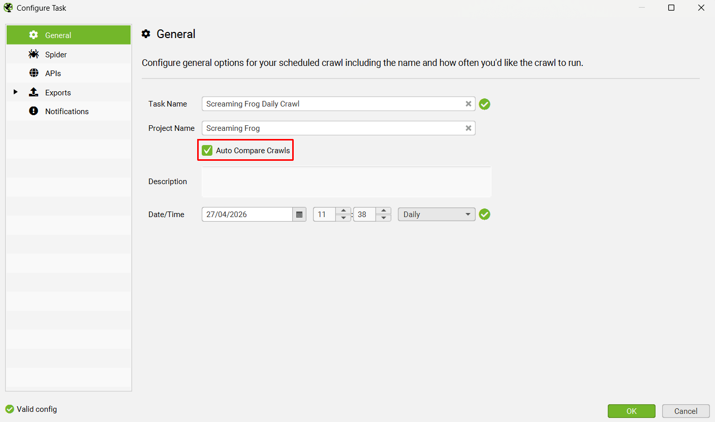The width and height of the screenshot is (715, 422).
Task: Click the date input field
Action: click(247, 215)
